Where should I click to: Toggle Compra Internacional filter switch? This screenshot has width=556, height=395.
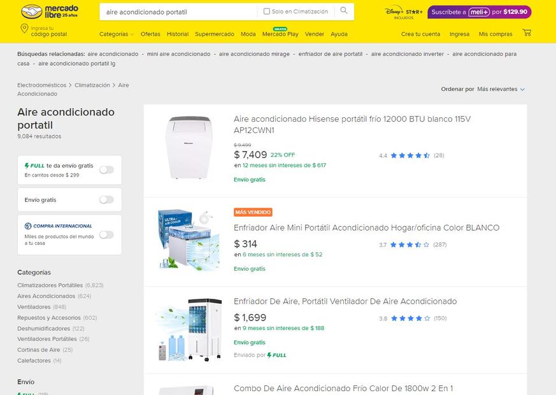(106, 234)
